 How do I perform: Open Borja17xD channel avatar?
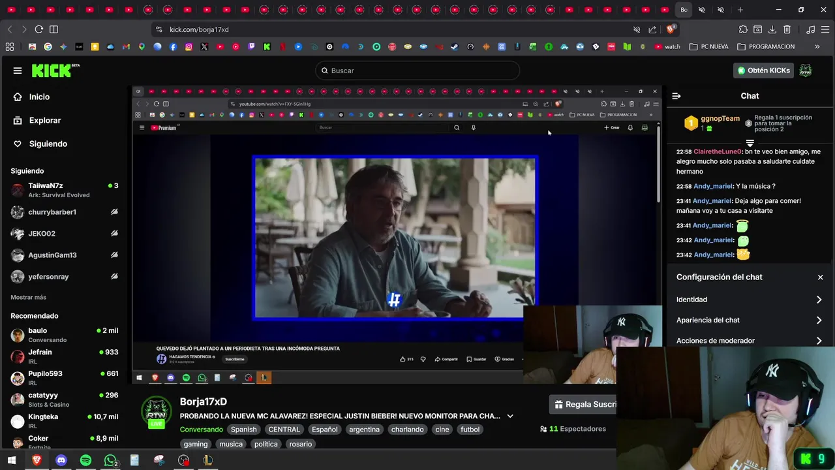pos(156,413)
